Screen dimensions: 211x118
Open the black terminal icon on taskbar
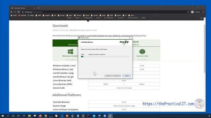[89, 116]
